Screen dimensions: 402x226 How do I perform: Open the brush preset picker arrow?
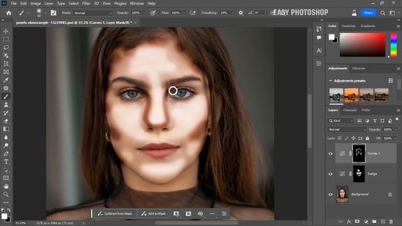coord(45,13)
